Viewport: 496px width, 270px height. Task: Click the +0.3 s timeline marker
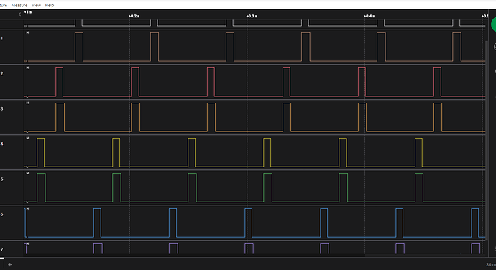252,16
